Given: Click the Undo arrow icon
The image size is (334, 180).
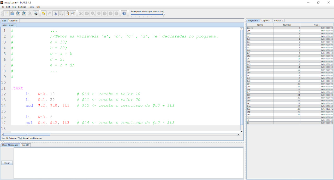Looking at the screenshot, I should 43,13.
